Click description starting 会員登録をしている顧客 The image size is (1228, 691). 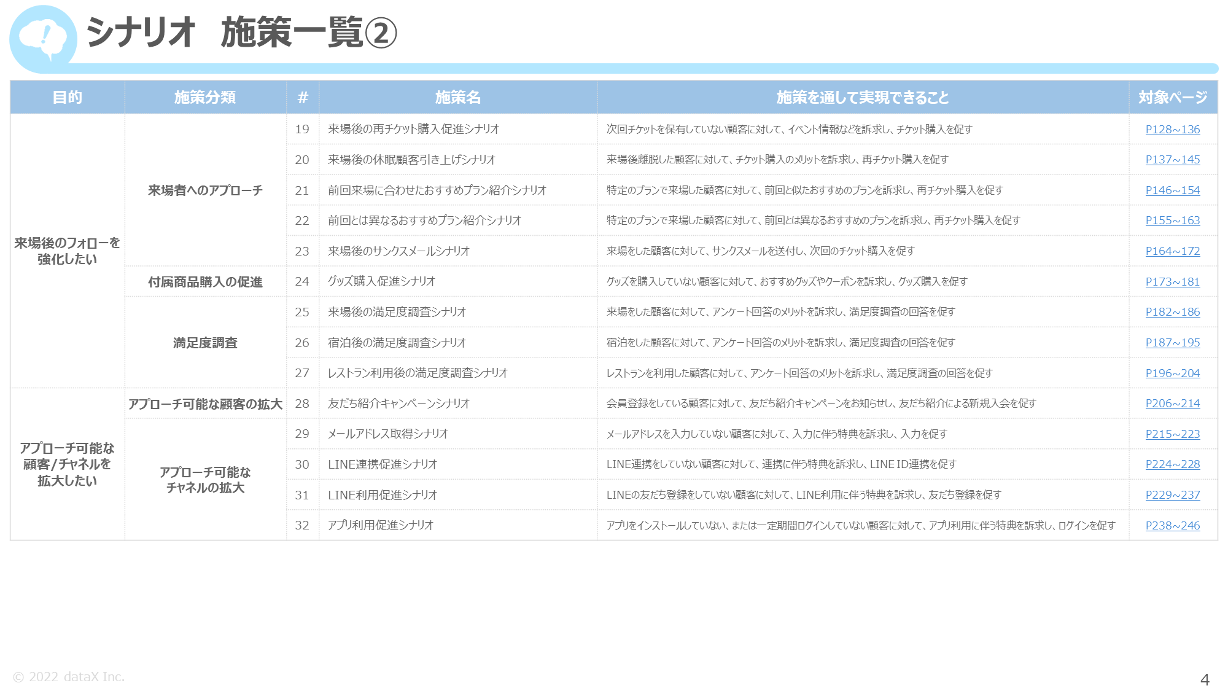[x=822, y=404]
